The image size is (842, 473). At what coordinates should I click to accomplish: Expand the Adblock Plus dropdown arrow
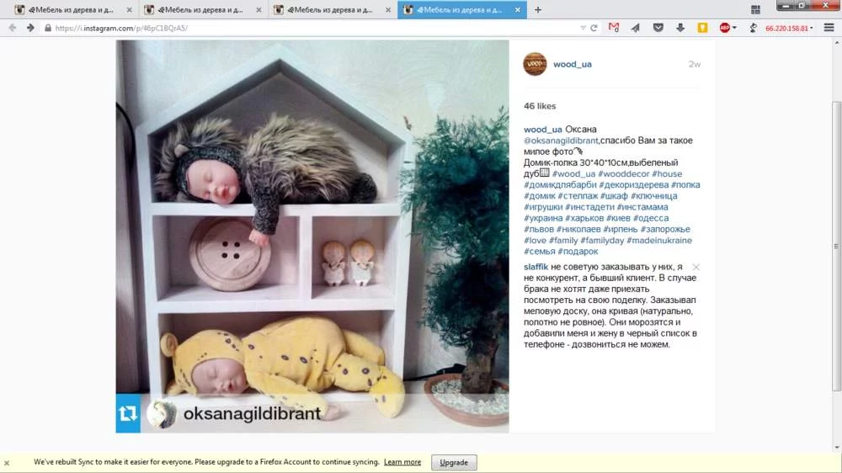click(x=734, y=28)
